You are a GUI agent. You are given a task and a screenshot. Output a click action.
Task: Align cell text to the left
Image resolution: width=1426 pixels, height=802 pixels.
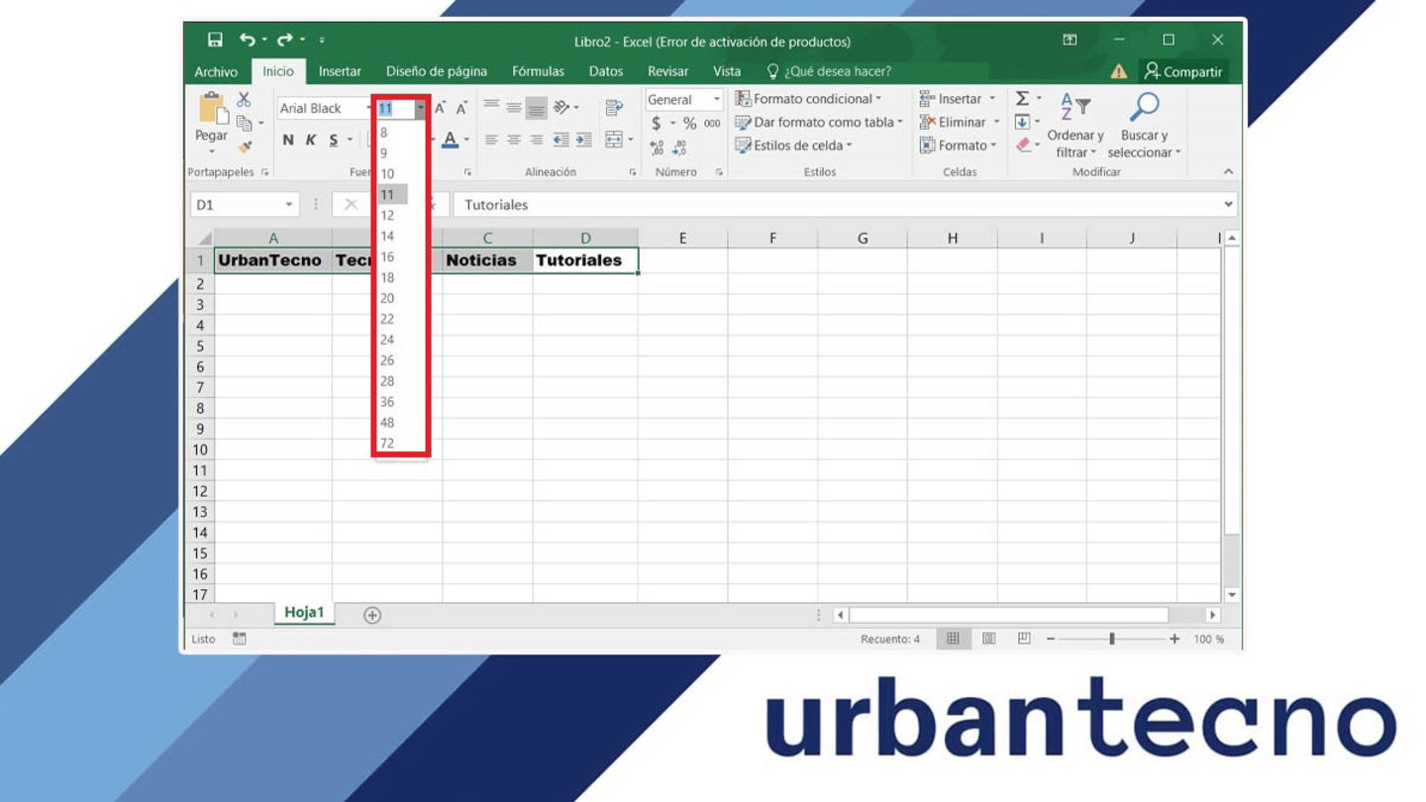pos(491,140)
